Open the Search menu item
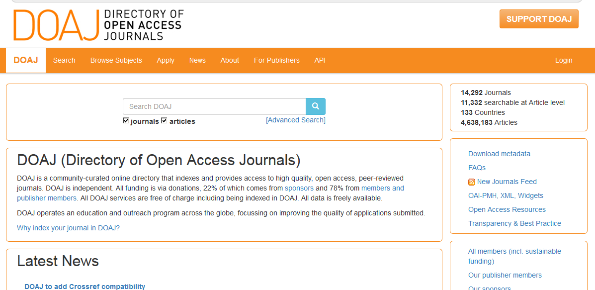This screenshot has height=290, width=595. (x=64, y=60)
